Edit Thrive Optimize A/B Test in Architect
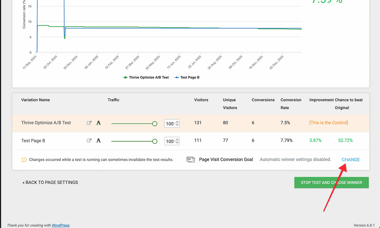The height and width of the screenshot is (228, 380). 98,123
